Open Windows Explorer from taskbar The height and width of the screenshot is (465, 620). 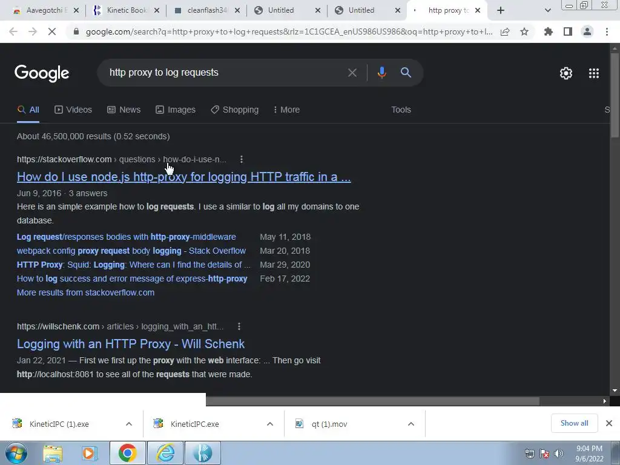tap(53, 453)
